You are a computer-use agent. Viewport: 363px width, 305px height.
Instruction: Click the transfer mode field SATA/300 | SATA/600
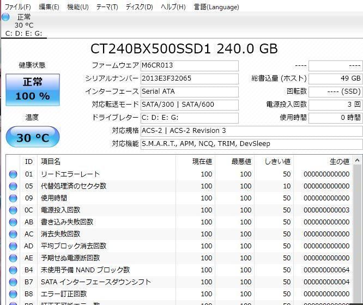pyautogui.click(x=189, y=105)
